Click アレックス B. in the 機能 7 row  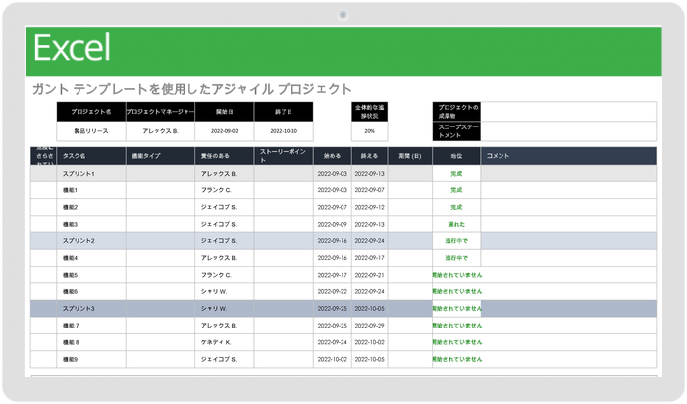(x=225, y=326)
